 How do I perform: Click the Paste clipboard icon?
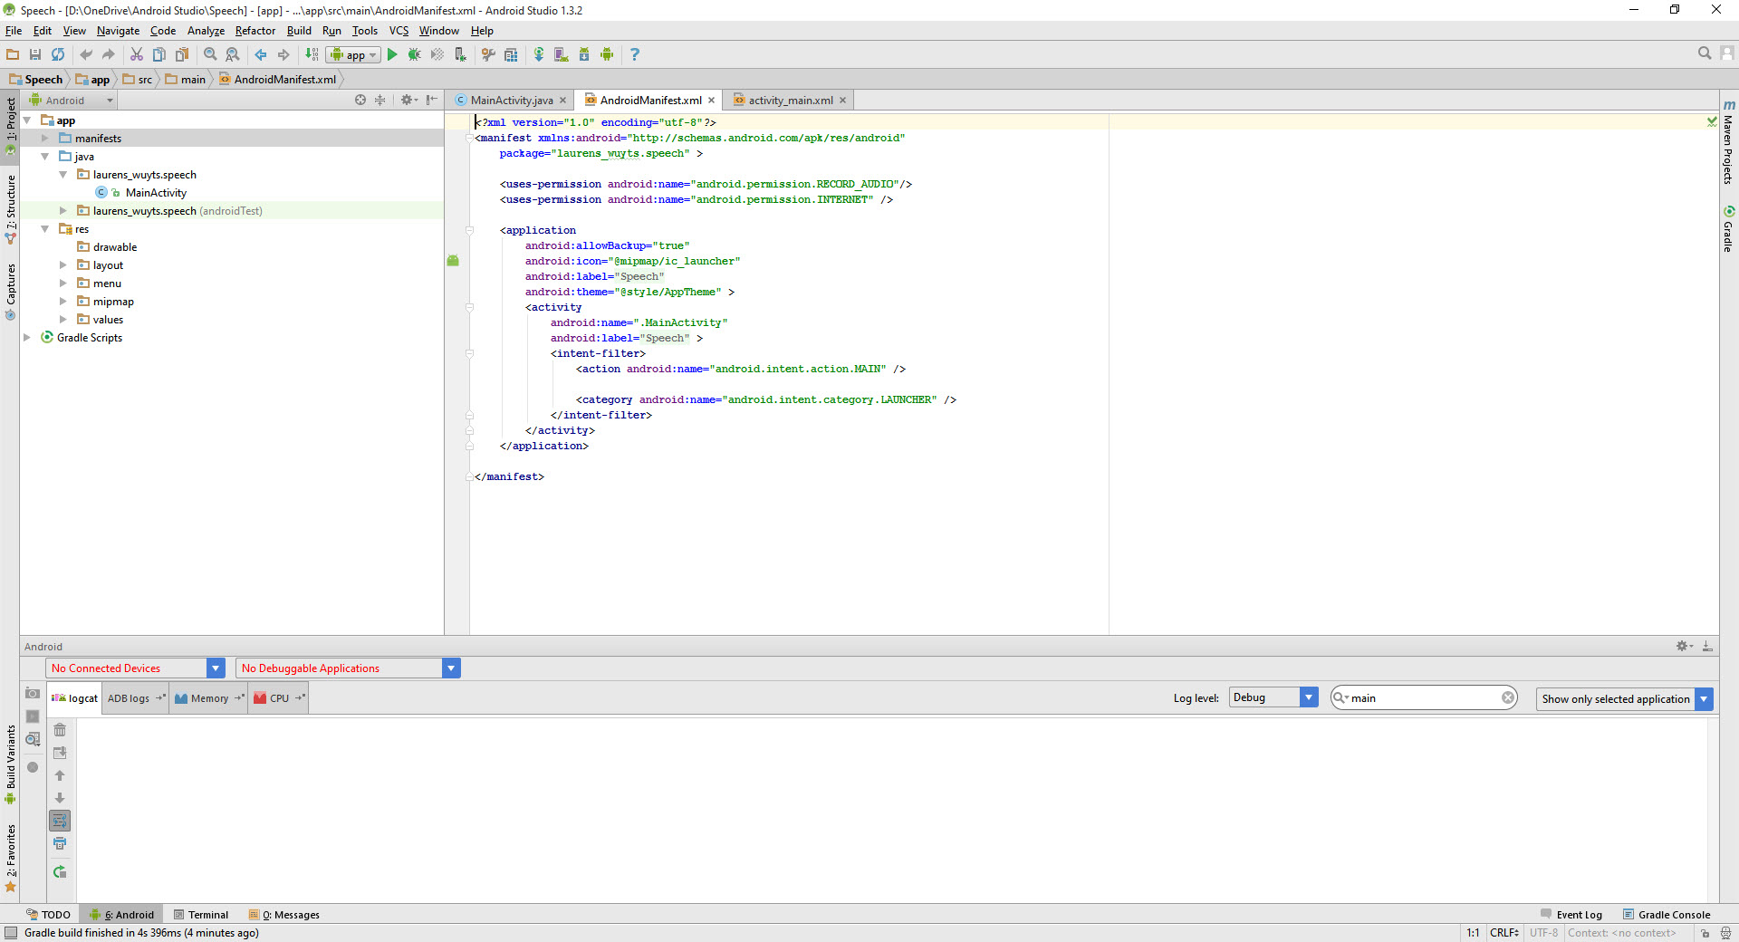click(x=182, y=54)
